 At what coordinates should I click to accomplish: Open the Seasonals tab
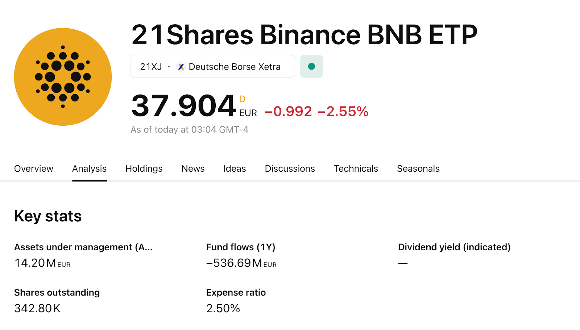(418, 168)
